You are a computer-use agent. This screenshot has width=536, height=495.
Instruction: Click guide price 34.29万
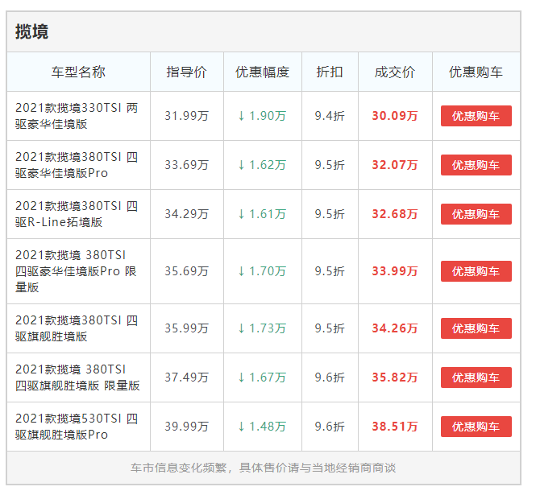187,214
